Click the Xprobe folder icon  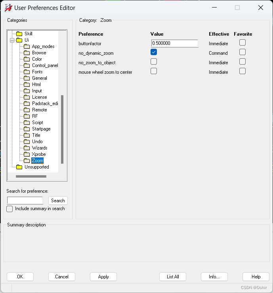[x=27, y=154]
